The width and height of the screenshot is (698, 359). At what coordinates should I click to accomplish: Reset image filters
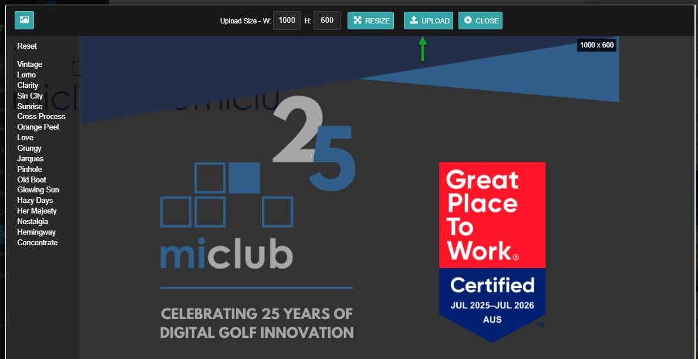(x=27, y=46)
